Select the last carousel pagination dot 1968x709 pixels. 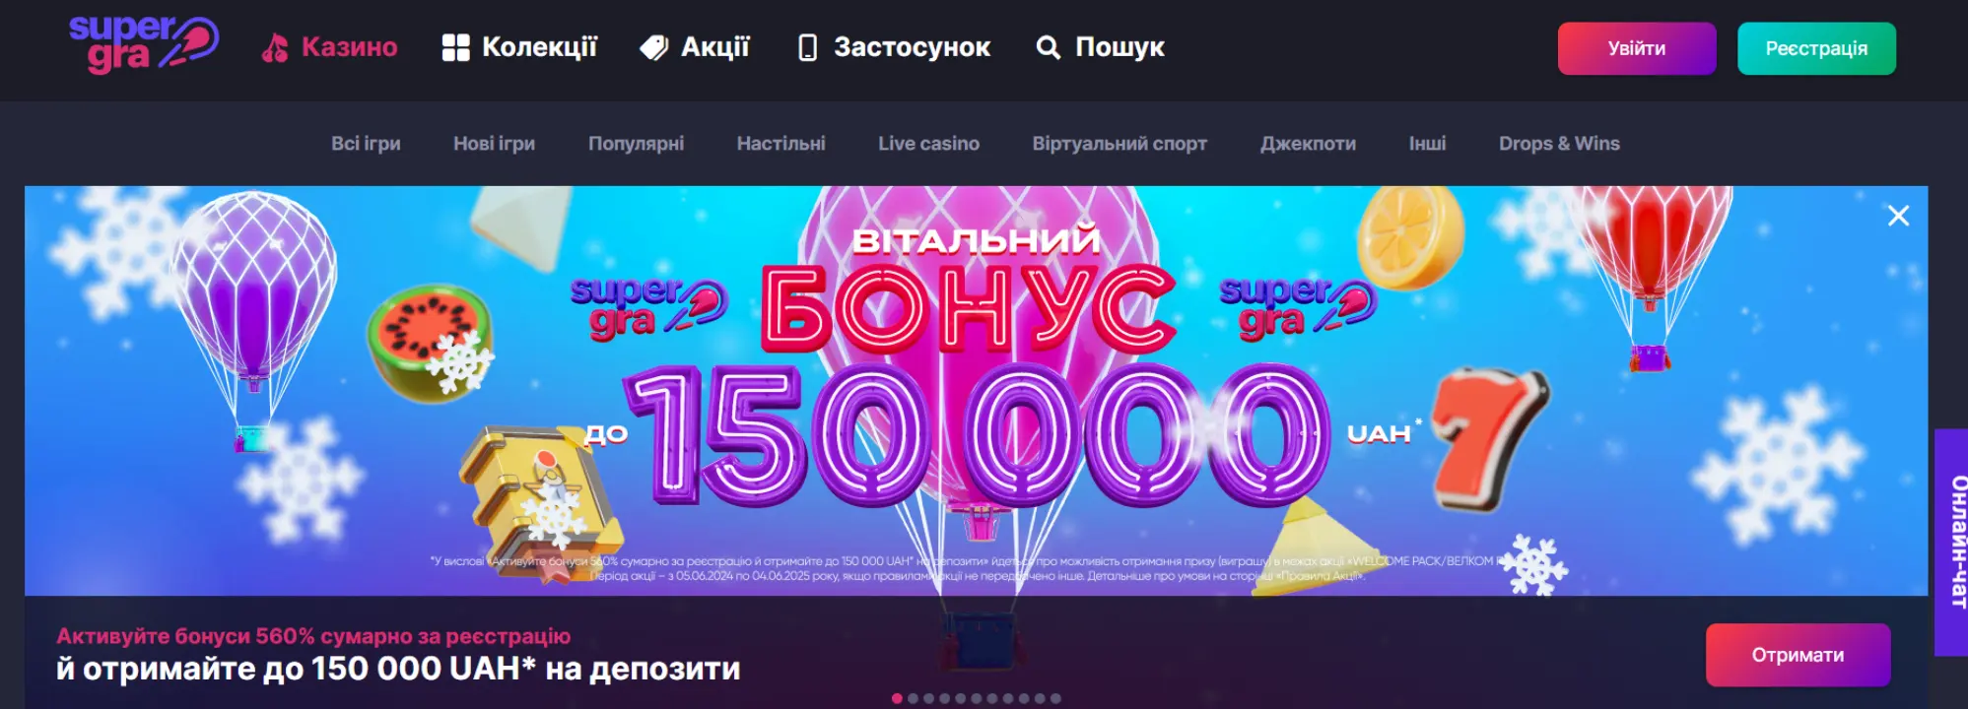(1055, 698)
